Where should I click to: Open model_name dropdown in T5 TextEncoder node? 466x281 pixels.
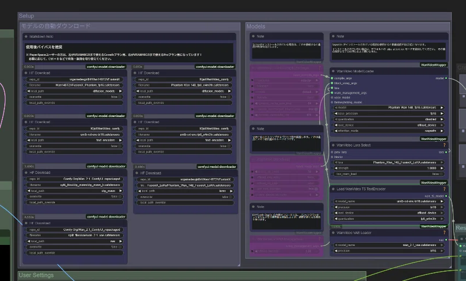tap(389, 201)
